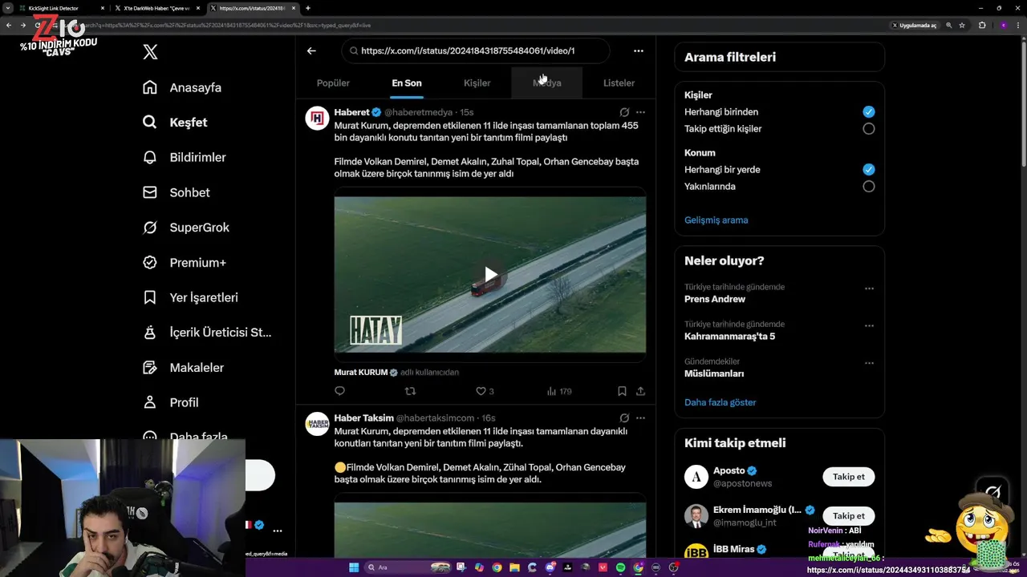The width and height of the screenshot is (1027, 577).
Task: Open options for Prens Andrew trend
Action: click(x=869, y=288)
